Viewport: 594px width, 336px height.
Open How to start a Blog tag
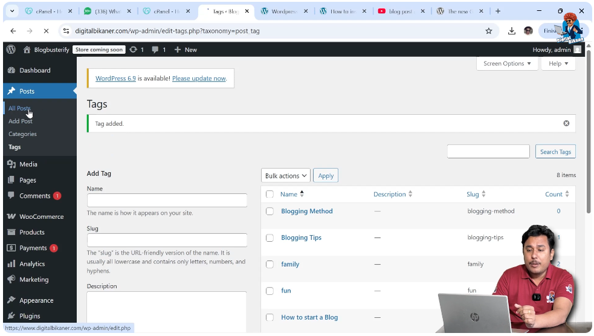click(309, 317)
